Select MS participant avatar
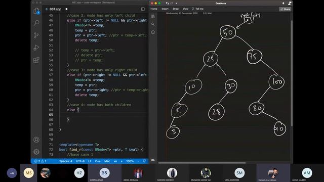Image resolution: width=324 pixels, height=182 pixels. (29, 173)
